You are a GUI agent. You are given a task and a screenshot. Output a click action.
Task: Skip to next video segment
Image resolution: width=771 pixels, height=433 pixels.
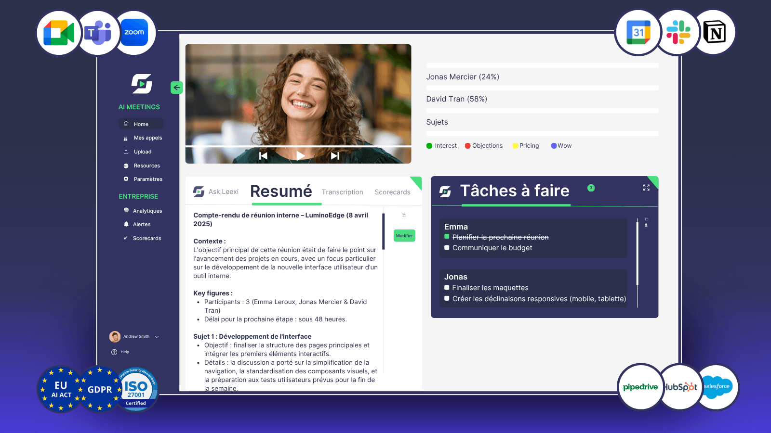pyautogui.click(x=335, y=155)
